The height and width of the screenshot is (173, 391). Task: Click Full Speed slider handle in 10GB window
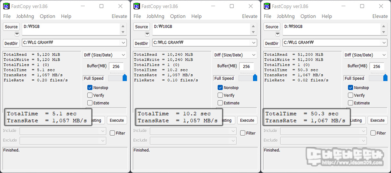(255, 78)
